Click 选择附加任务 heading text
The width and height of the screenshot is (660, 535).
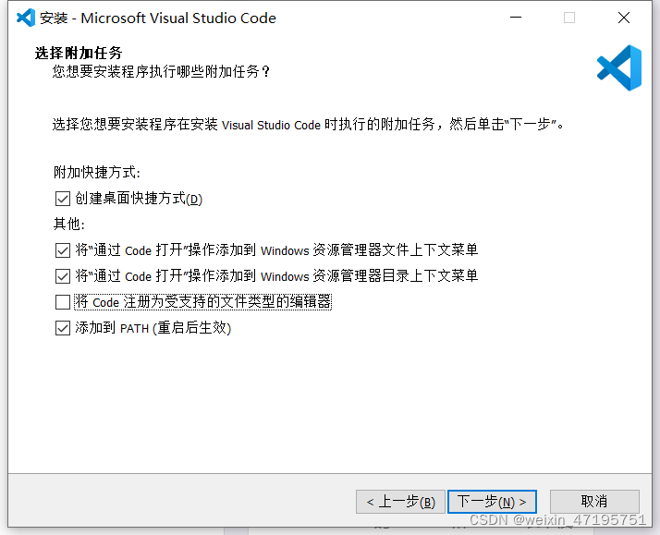[x=79, y=53]
